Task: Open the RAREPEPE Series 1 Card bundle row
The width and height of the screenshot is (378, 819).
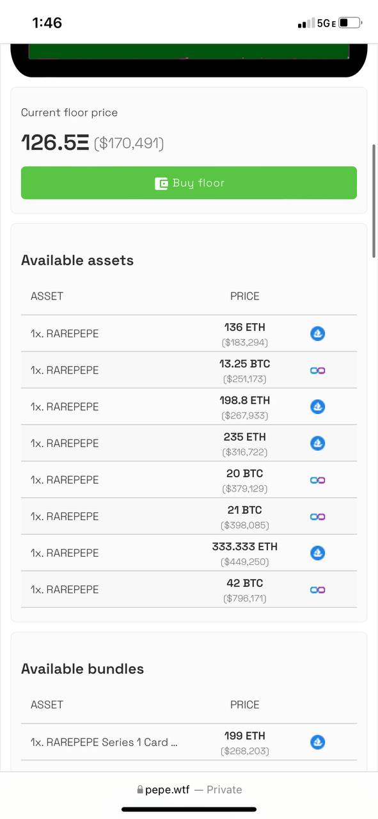Action: tap(189, 742)
